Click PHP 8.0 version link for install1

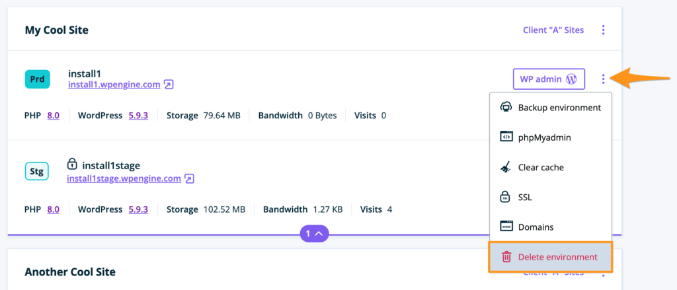click(53, 116)
